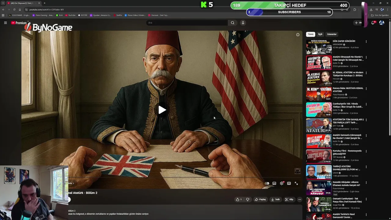
Task: Download the video with İndir
Action: pyautogui.click(x=275, y=200)
